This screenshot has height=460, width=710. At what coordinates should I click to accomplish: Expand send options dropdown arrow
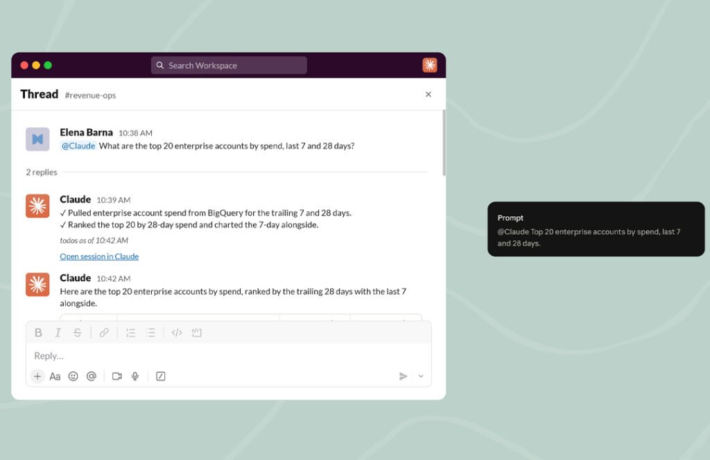[x=421, y=376]
